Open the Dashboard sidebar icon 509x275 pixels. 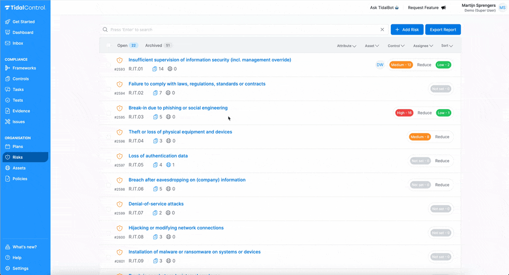(7, 32)
